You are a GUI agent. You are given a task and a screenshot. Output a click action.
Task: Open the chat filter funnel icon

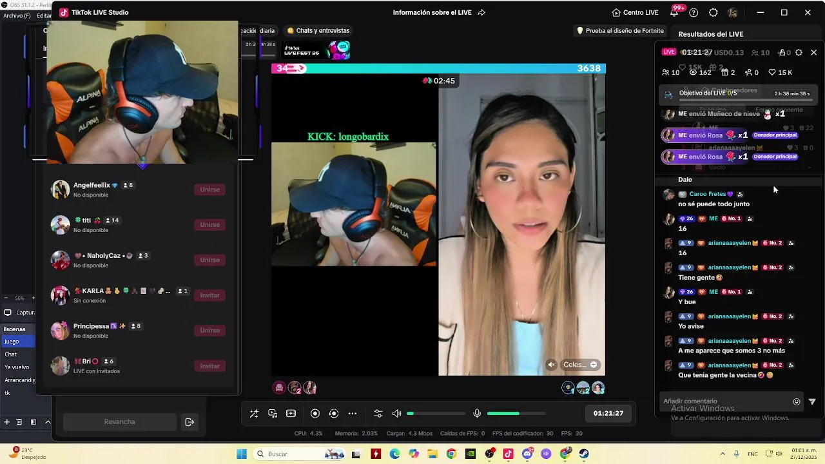click(x=812, y=401)
